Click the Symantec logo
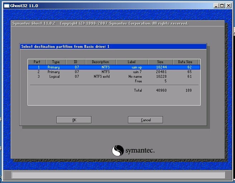Viewport: 235px width, 183px height. [133, 151]
